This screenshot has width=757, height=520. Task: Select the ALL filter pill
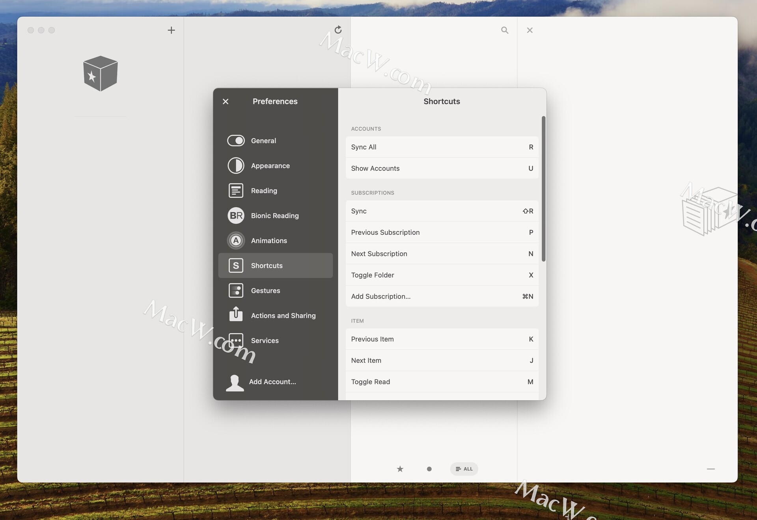(464, 469)
